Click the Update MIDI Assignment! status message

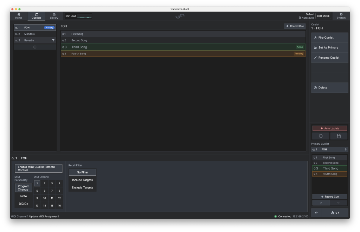[44, 217]
